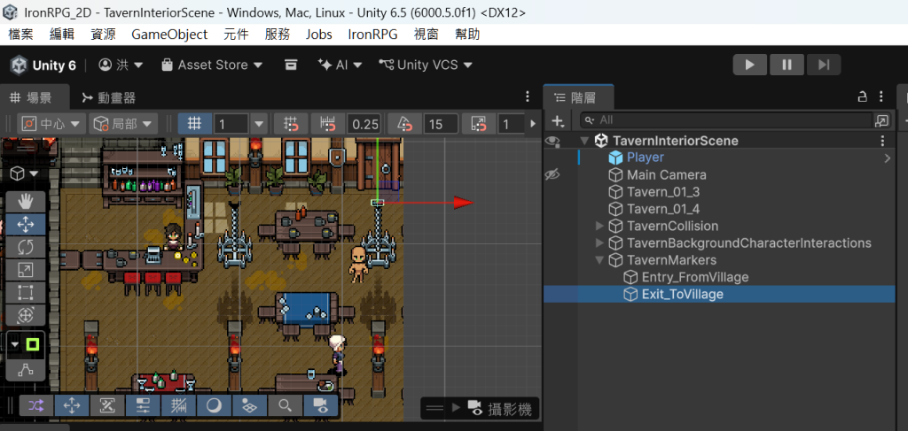The width and height of the screenshot is (908, 431).
Task: Click the search magnifier overlay icon
Action: (285, 405)
